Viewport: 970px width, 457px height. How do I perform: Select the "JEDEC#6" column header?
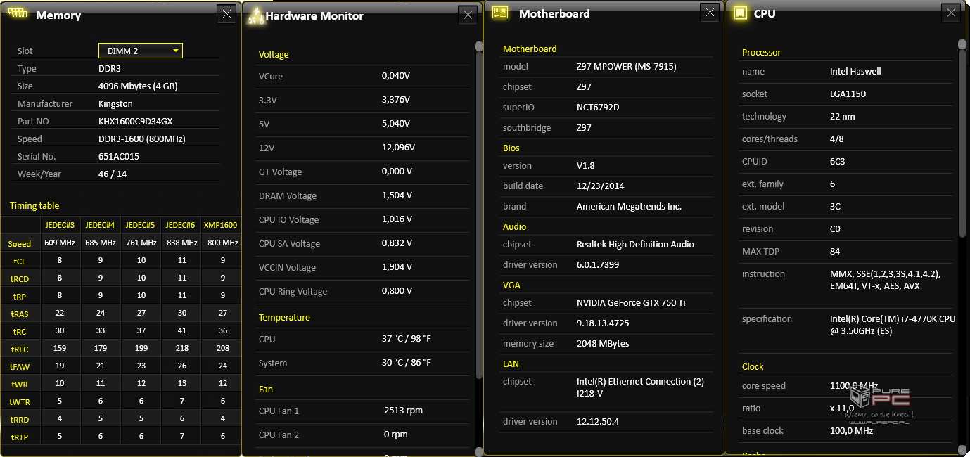[180, 225]
